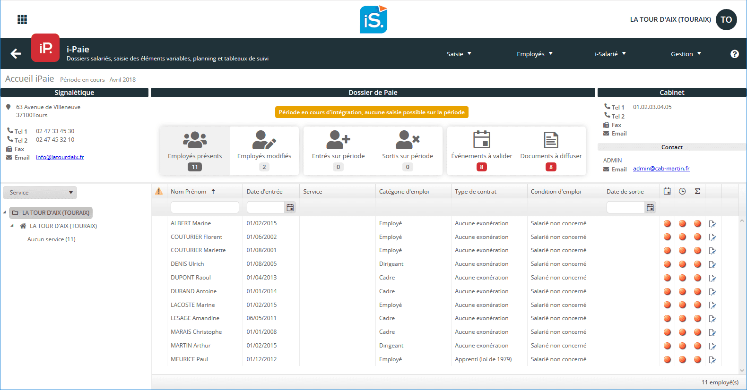Select the LA TOUR D'AIX (TOURAIX) folder item
Image resolution: width=747 pixels, height=390 pixels.
[51, 213]
